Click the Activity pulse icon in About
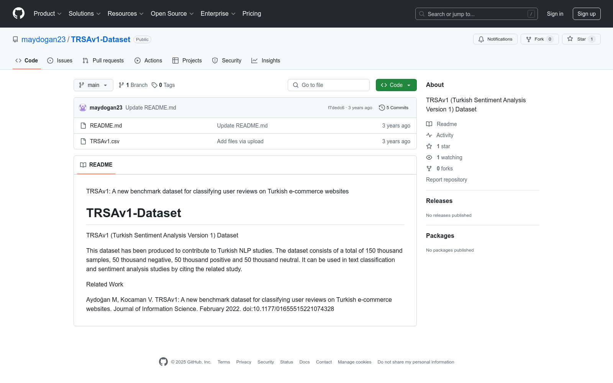613x383 pixels. pyautogui.click(x=429, y=135)
